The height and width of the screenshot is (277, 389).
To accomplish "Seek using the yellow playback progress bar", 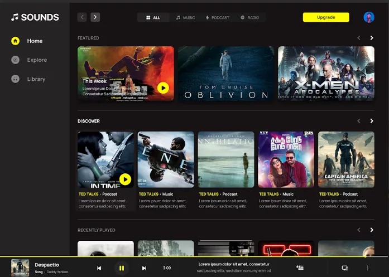I will (x=194, y=257).
